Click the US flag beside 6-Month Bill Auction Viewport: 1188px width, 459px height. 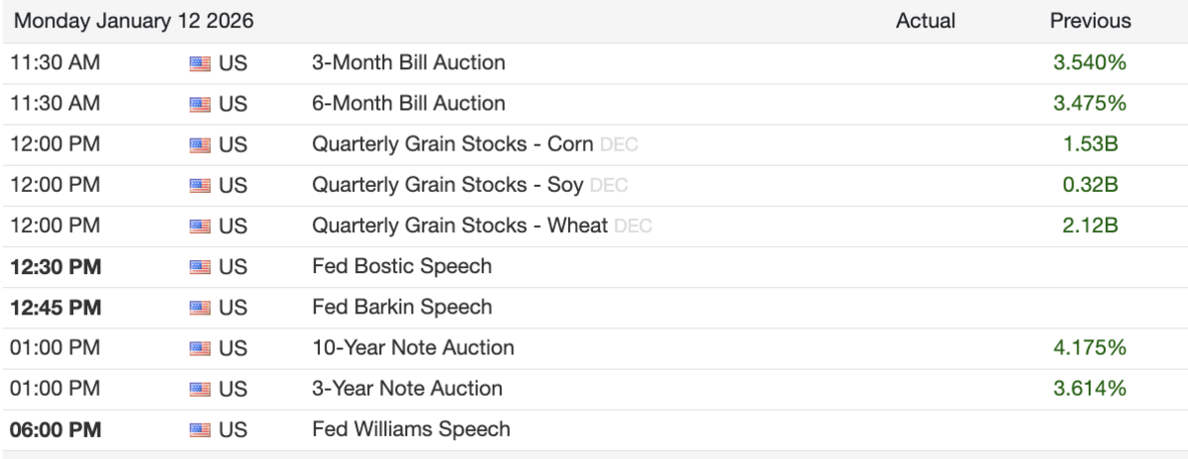tap(199, 104)
